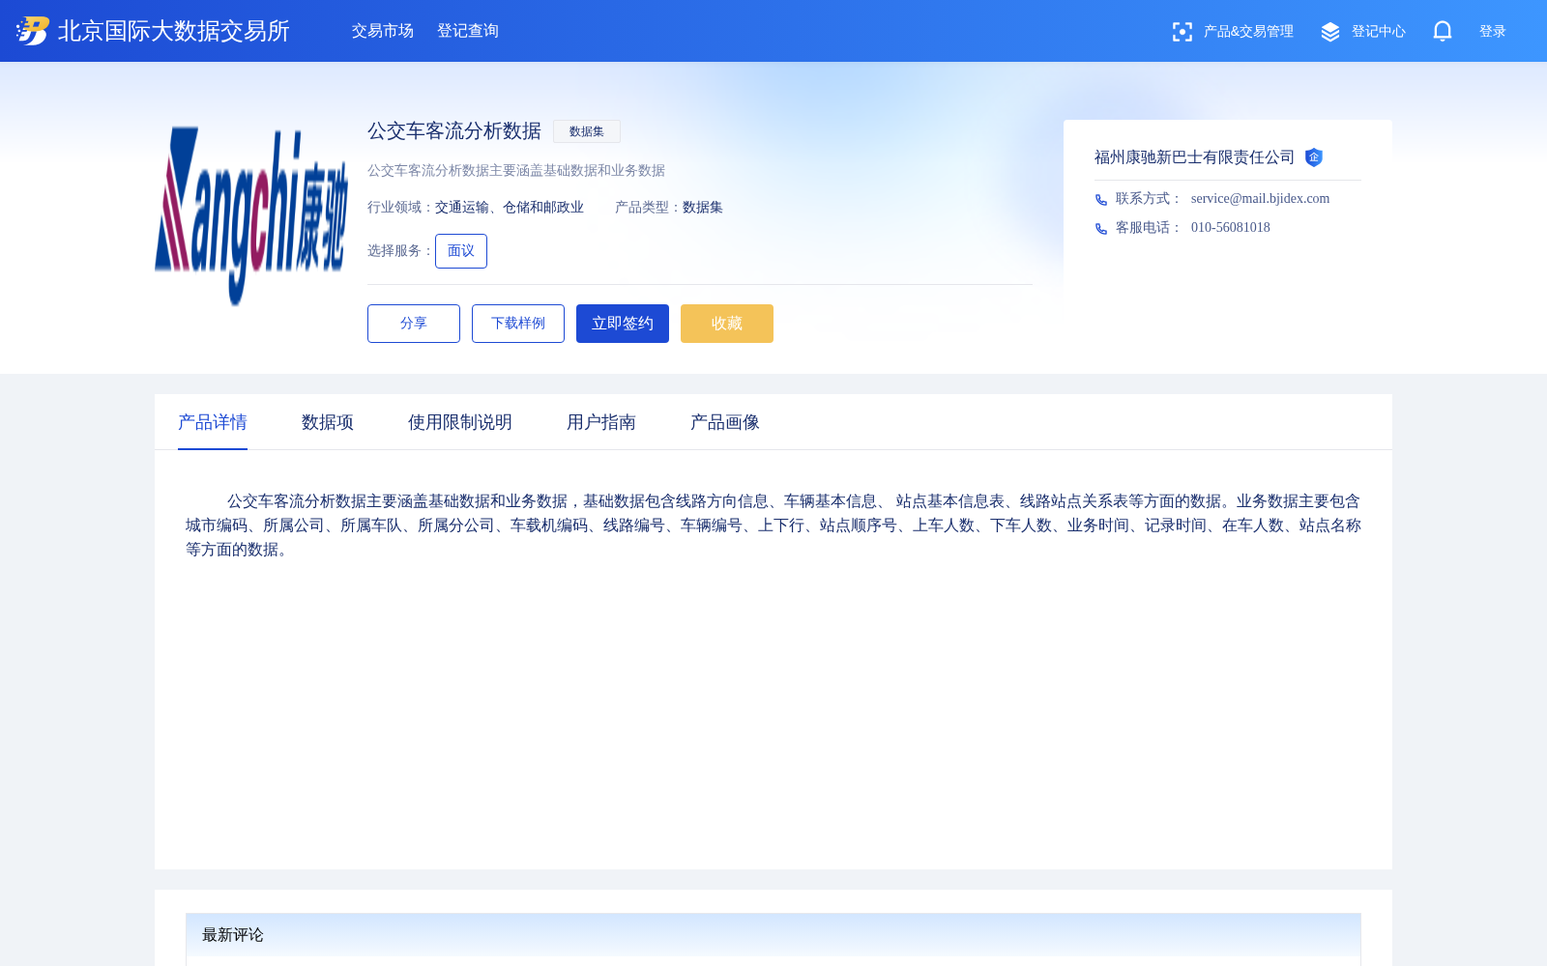Click the 分享 button
This screenshot has height=966, width=1547.
pos(414,324)
